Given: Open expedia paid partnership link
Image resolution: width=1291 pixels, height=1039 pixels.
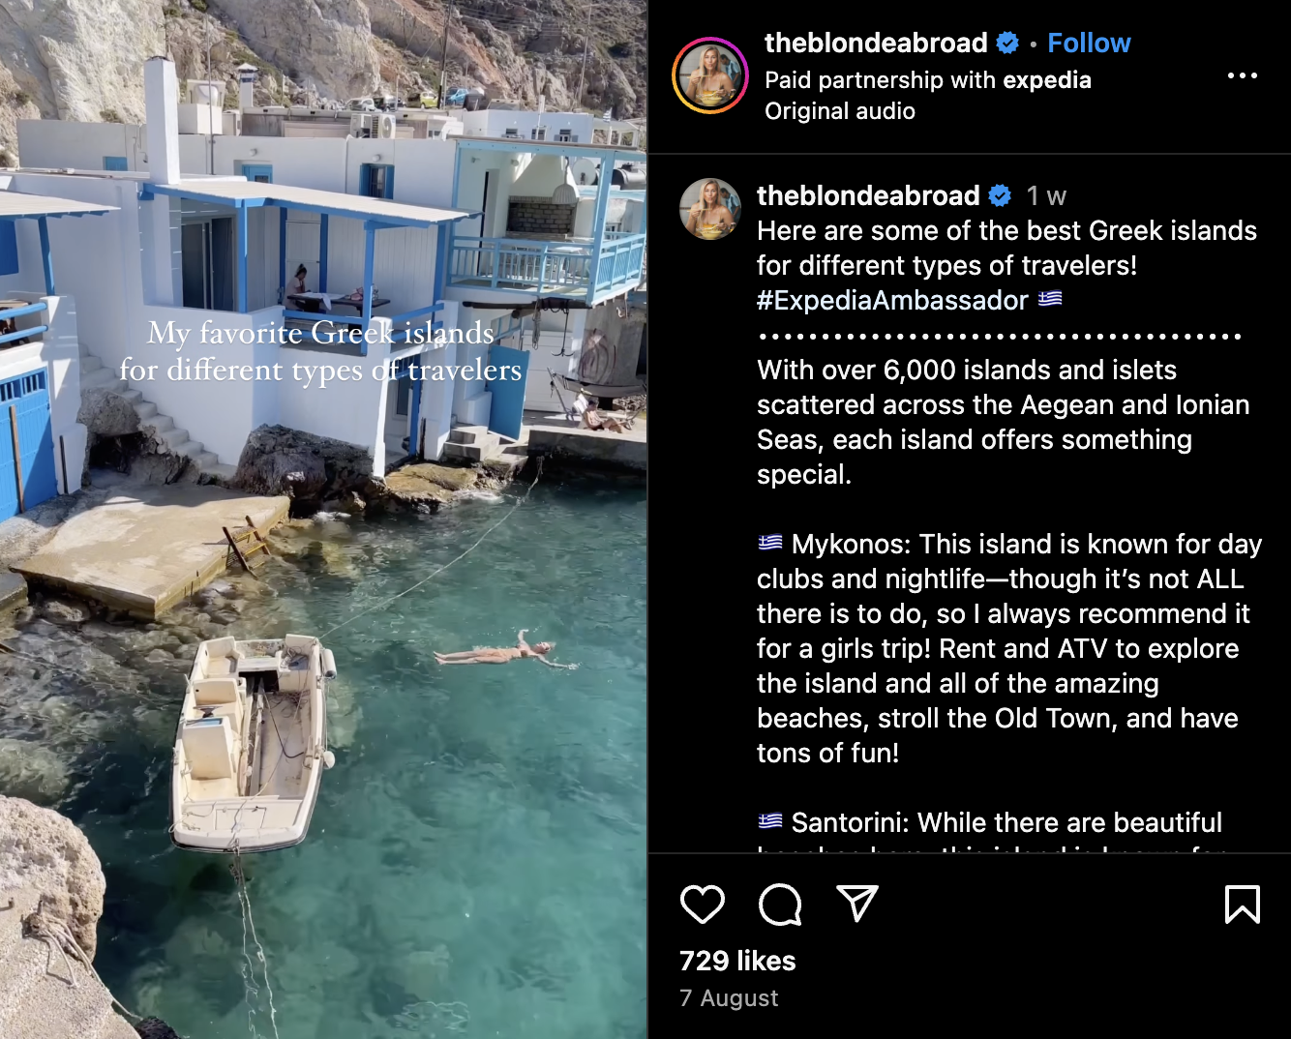Looking at the screenshot, I should (1047, 80).
